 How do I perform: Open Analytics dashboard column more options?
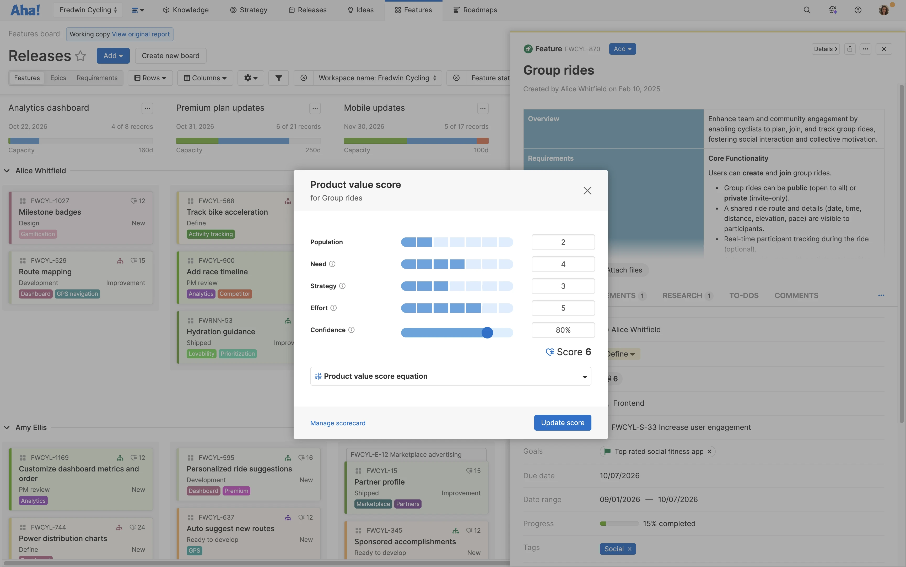tap(147, 108)
